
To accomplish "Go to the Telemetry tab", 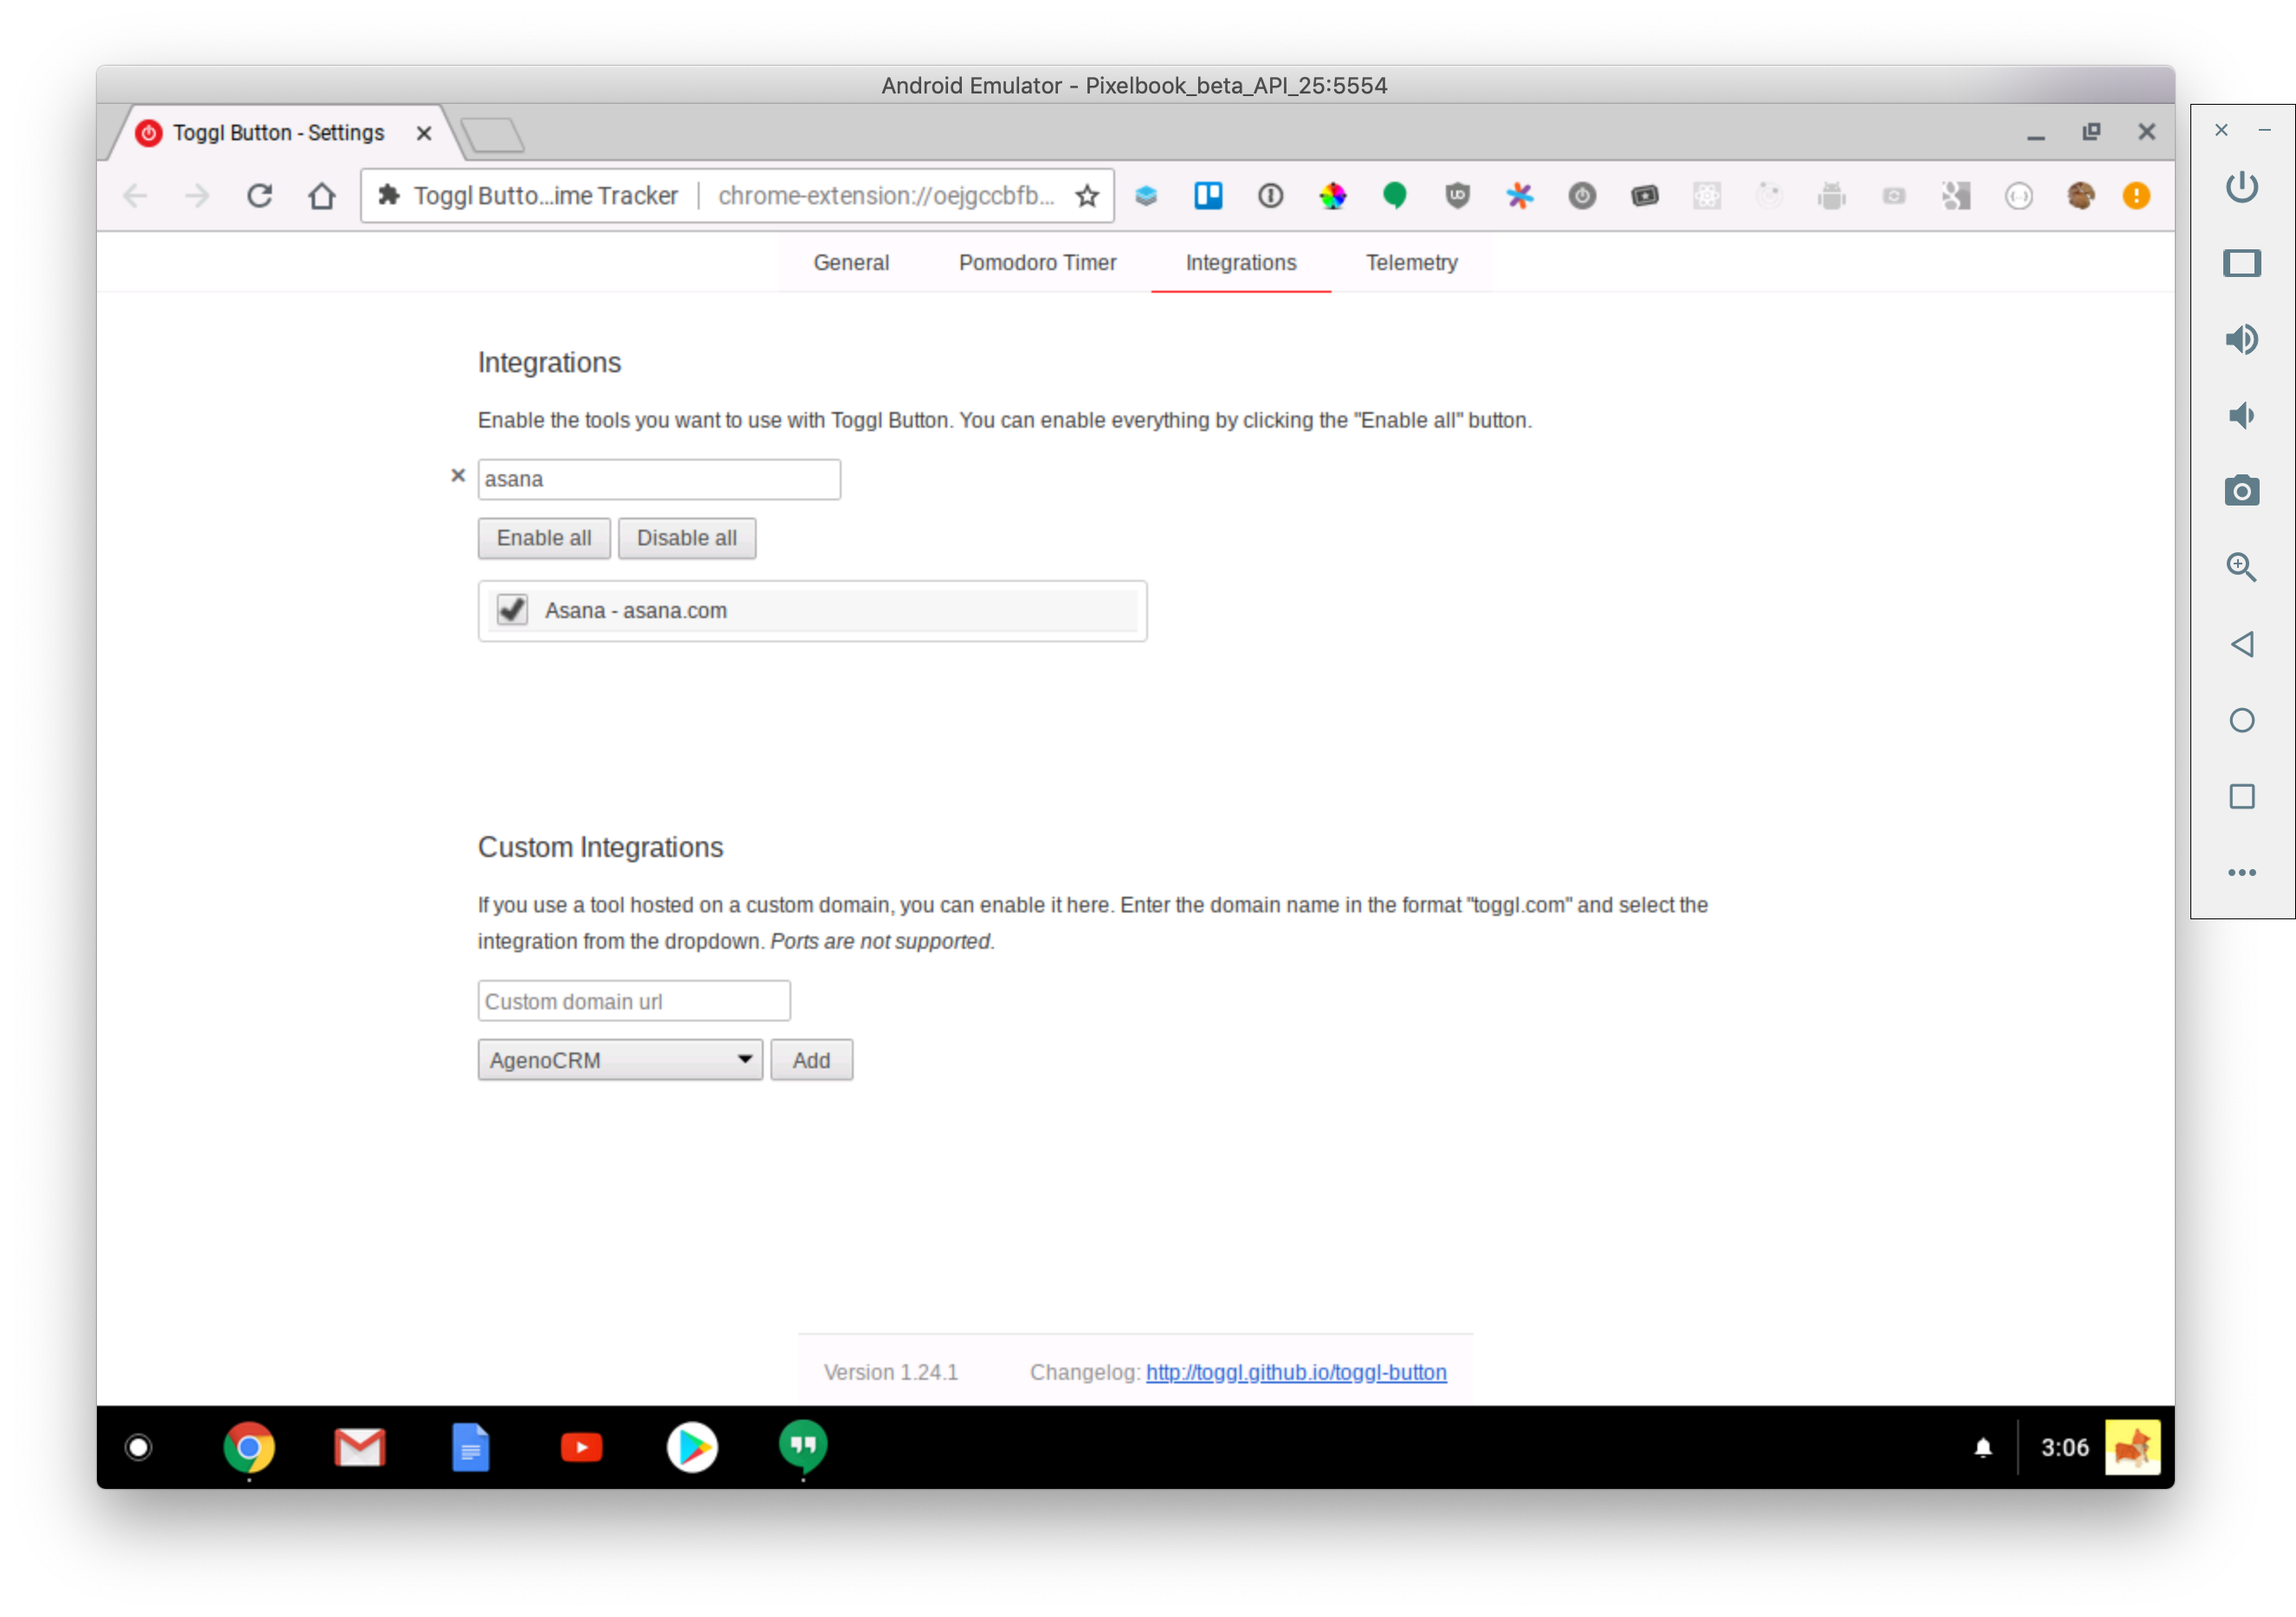I will point(1411,263).
